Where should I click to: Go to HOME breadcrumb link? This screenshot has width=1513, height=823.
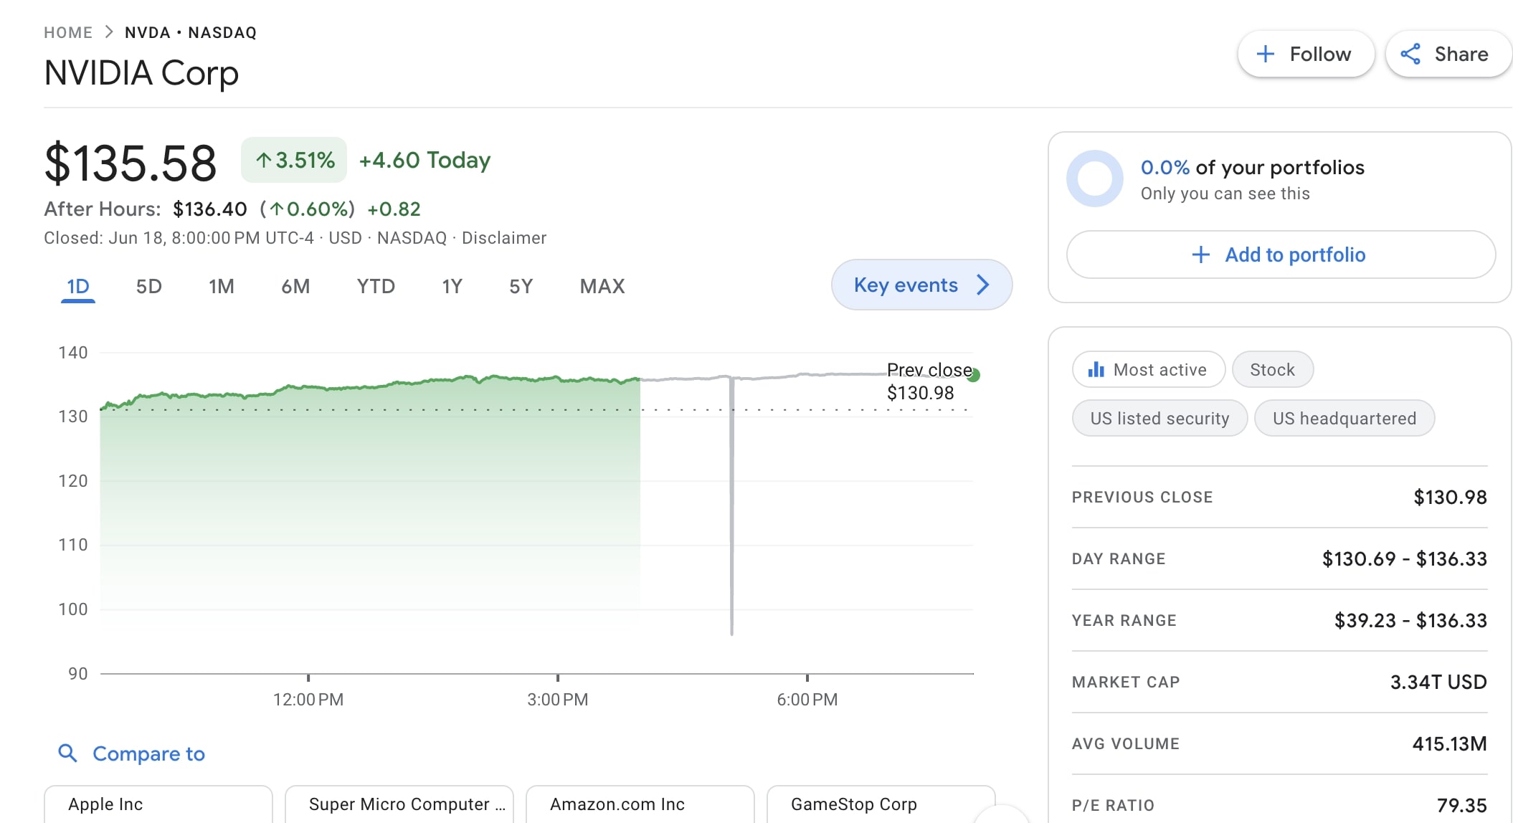[x=68, y=33]
